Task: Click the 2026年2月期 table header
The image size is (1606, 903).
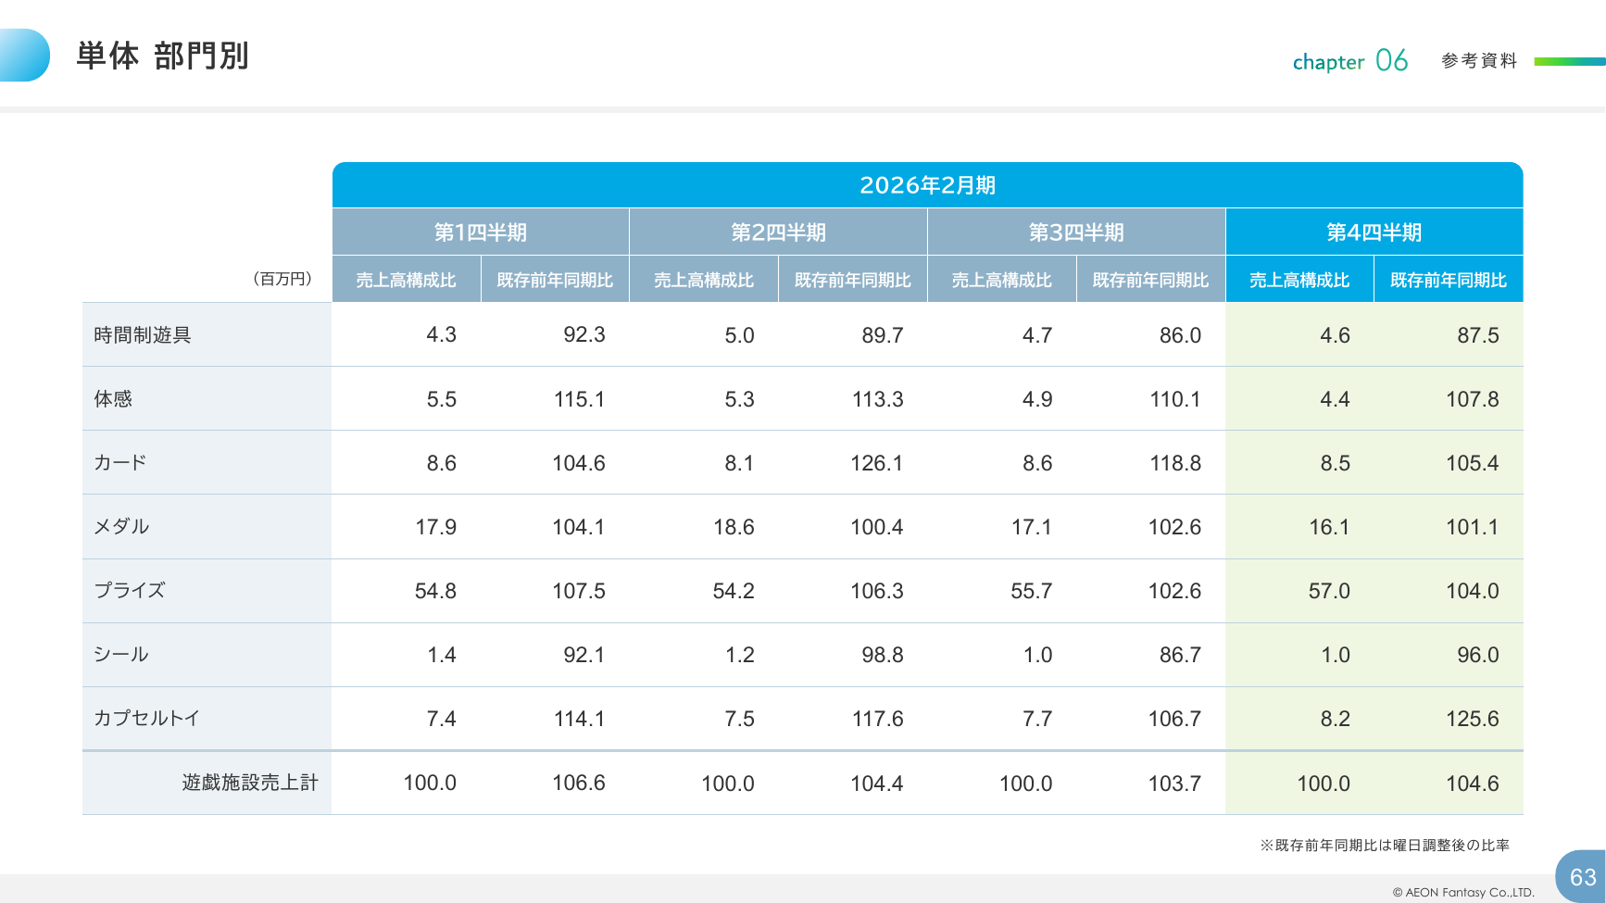Action: pyautogui.click(x=927, y=185)
